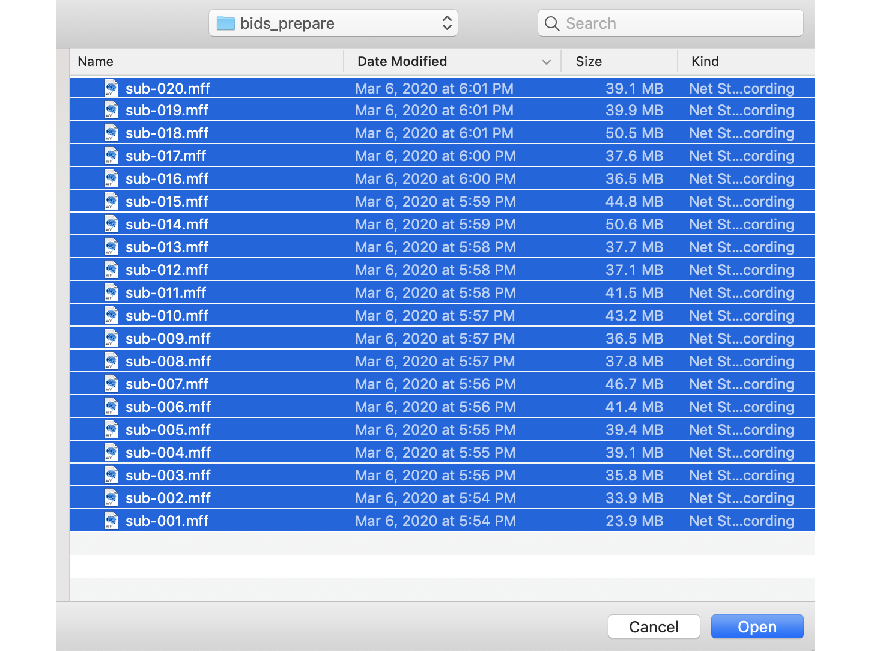Image resolution: width=871 pixels, height=651 pixels.
Task: Focus the Search text field
Action: tap(679, 23)
